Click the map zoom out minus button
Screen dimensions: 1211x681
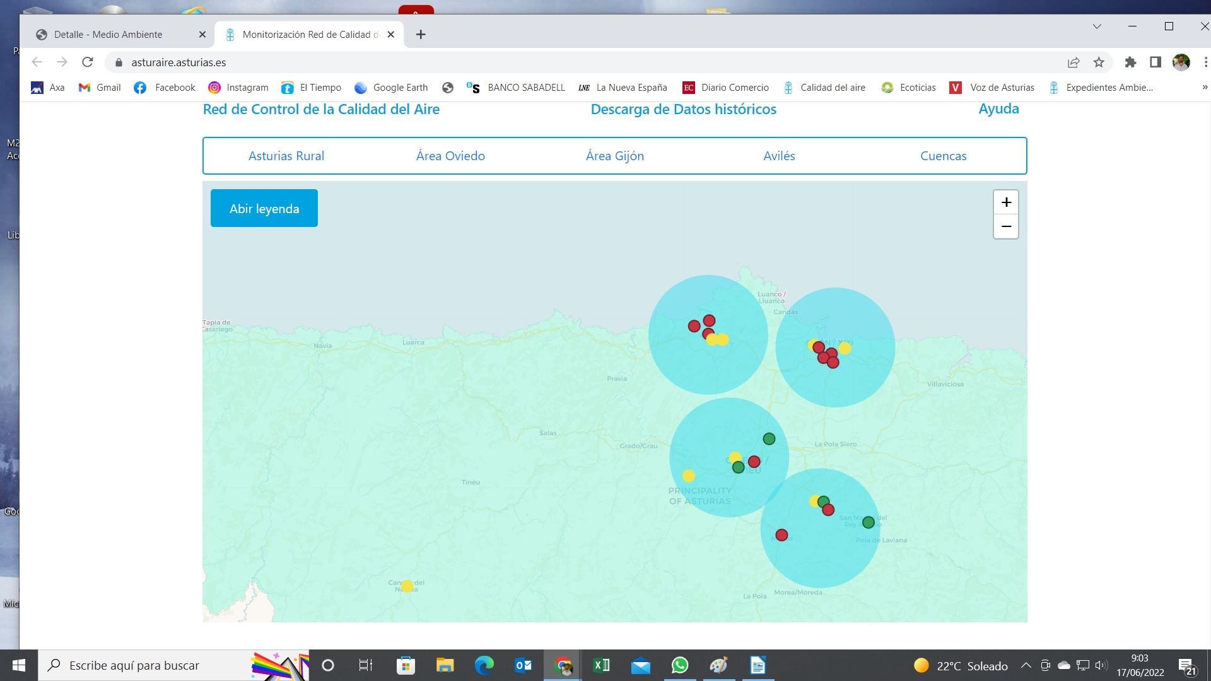pyautogui.click(x=1006, y=226)
